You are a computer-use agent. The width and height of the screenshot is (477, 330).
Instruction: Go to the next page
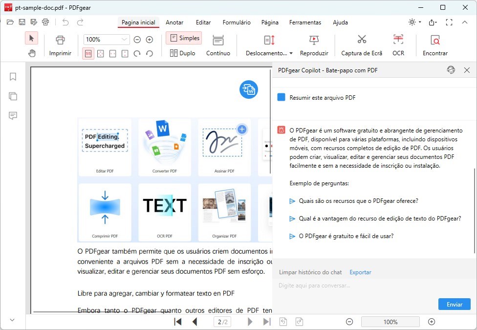[250, 322]
